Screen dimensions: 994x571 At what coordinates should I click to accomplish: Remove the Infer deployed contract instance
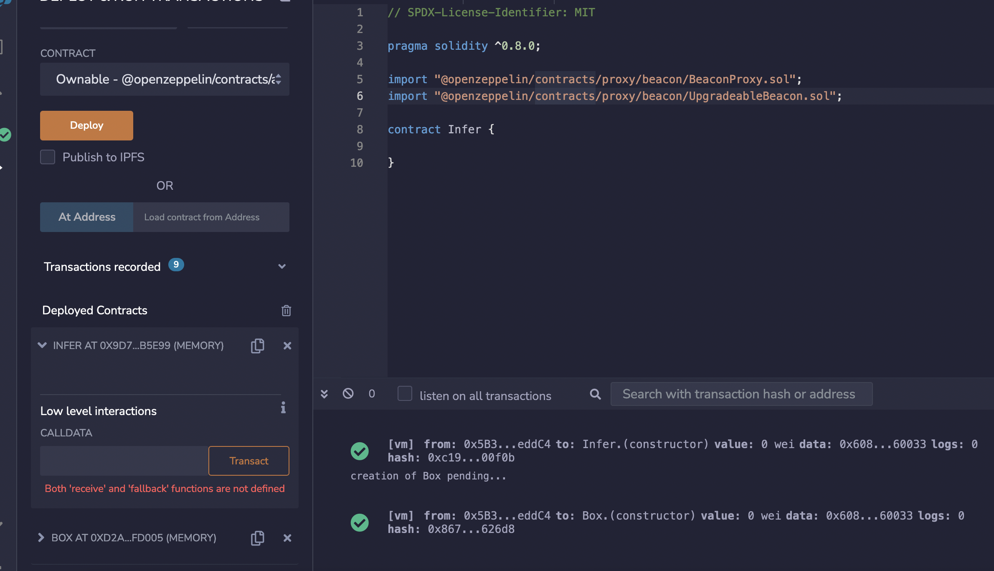[287, 346]
